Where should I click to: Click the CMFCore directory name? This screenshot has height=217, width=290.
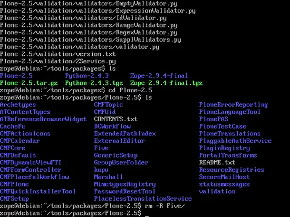coord(13,148)
